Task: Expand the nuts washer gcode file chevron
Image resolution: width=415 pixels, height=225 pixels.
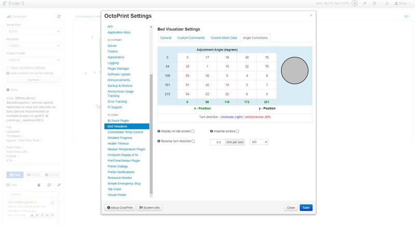Action: pos(52,203)
